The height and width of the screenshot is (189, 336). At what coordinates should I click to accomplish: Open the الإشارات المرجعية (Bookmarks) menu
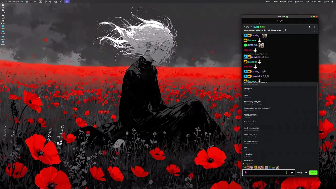tap(286, 2)
